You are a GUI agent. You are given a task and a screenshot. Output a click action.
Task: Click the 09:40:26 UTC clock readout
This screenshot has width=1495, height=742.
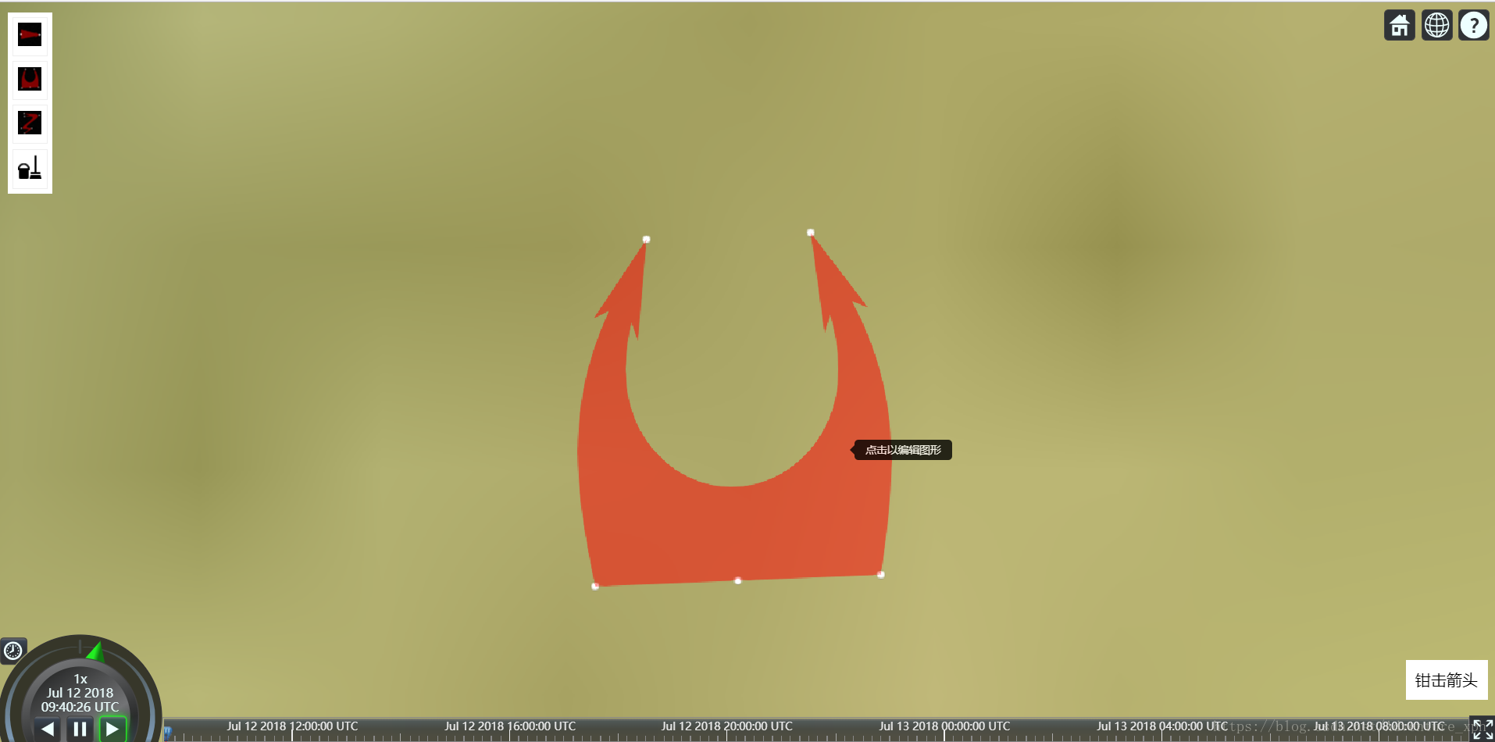coord(80,707)
